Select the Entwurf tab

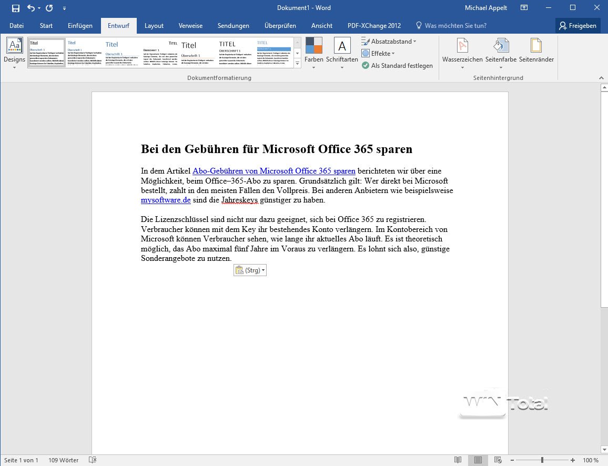coord(119,26)
